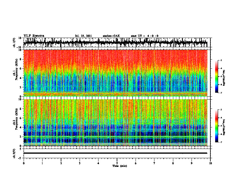Click the "8" tick on the Time axis
The height and width of the screenshot is (183, 237).
(x=173, y=163)
